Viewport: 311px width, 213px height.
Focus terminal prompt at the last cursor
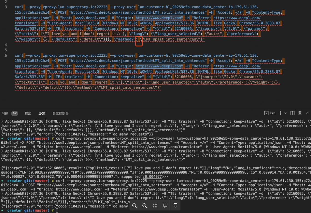point(57,210)
